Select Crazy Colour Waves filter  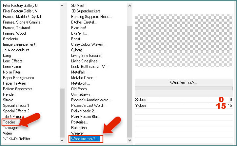click(88, 44)
